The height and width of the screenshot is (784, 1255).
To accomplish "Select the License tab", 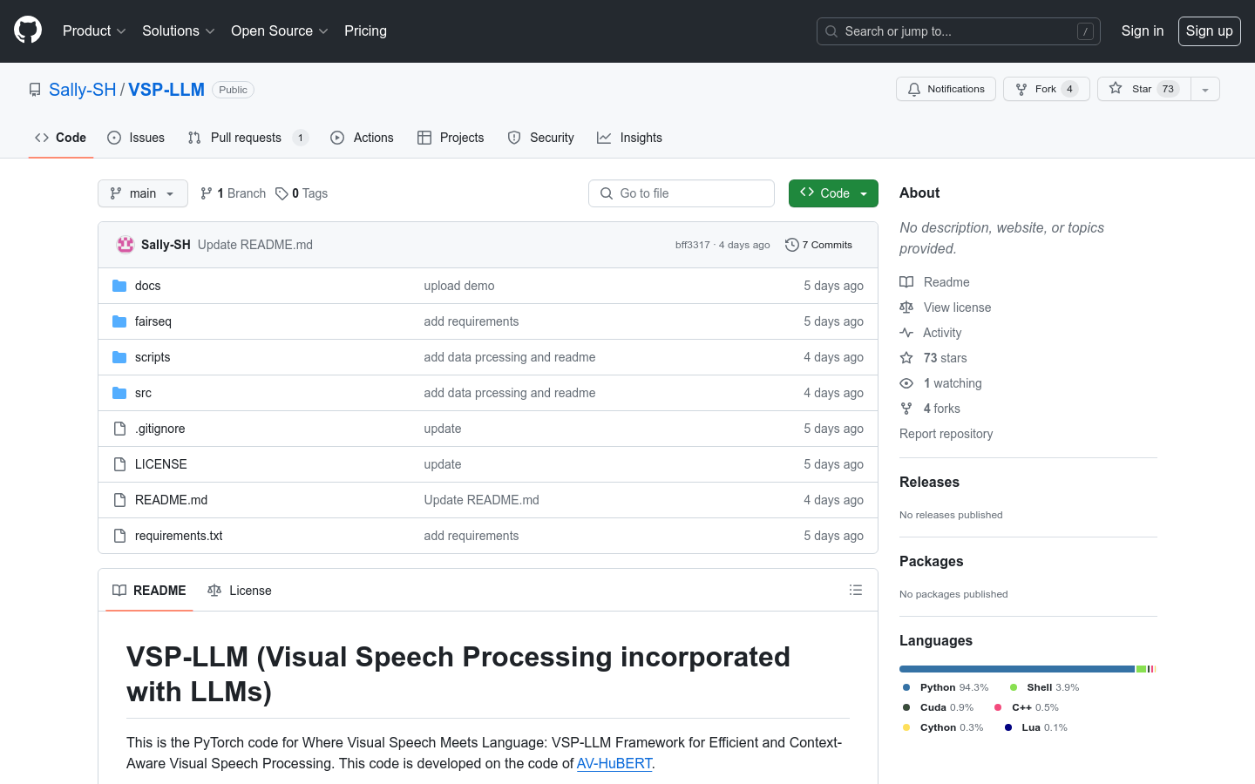I will coord(240,590).
